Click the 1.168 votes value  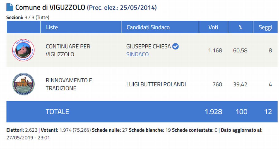click(x=215, y=51)
